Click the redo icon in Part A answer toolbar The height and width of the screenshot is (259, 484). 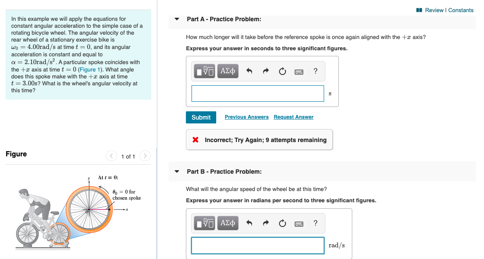tap(265, 71)
